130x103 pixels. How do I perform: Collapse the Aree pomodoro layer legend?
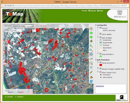point(98,53)
